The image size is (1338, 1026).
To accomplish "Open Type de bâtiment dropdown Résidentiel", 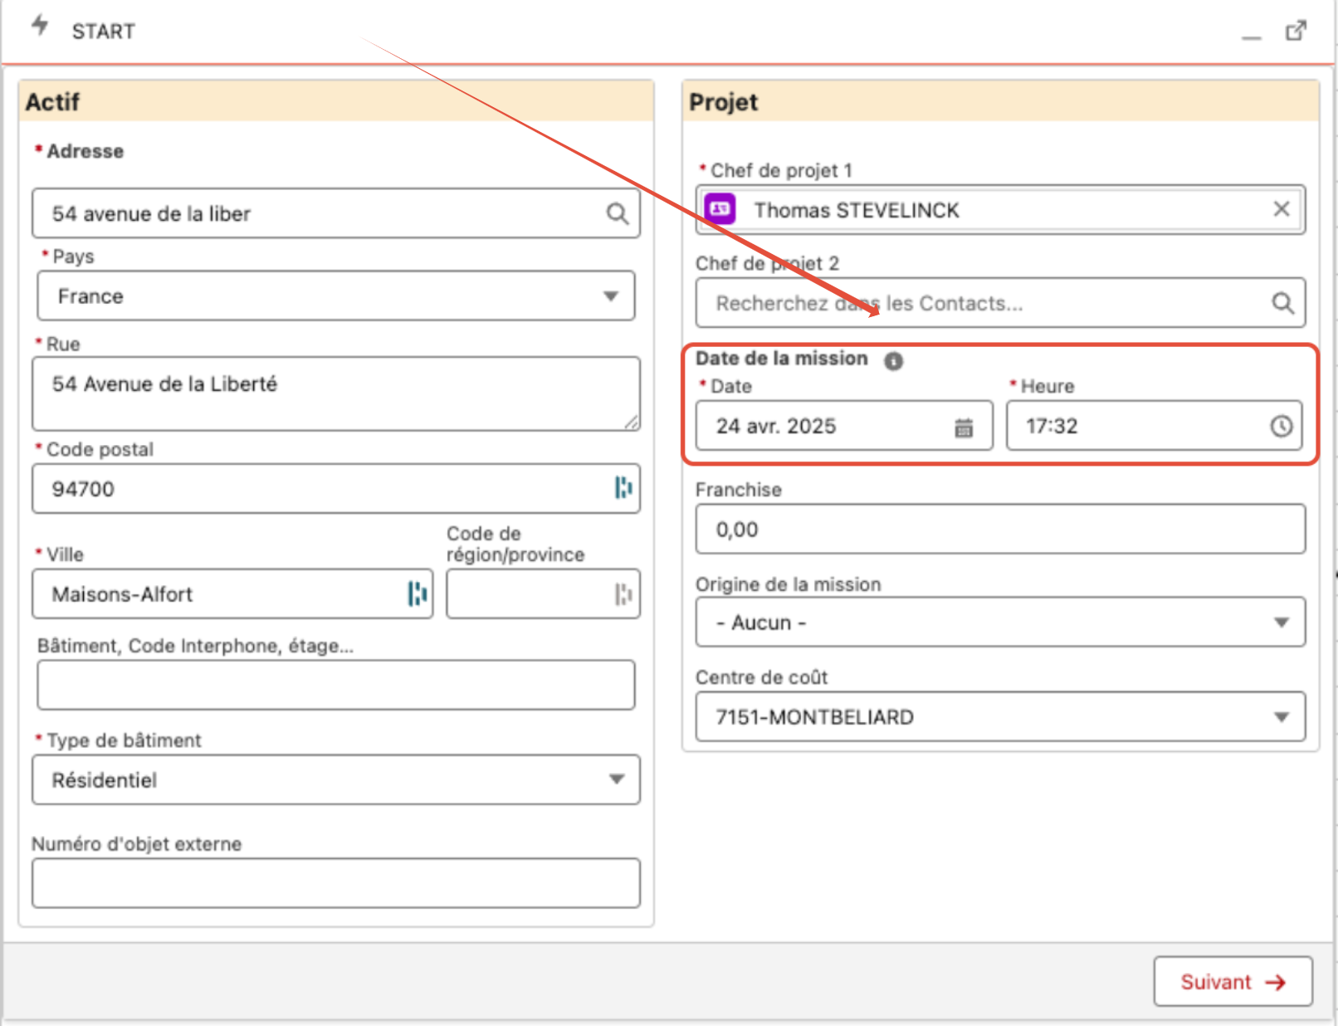I will pos(336,779).
